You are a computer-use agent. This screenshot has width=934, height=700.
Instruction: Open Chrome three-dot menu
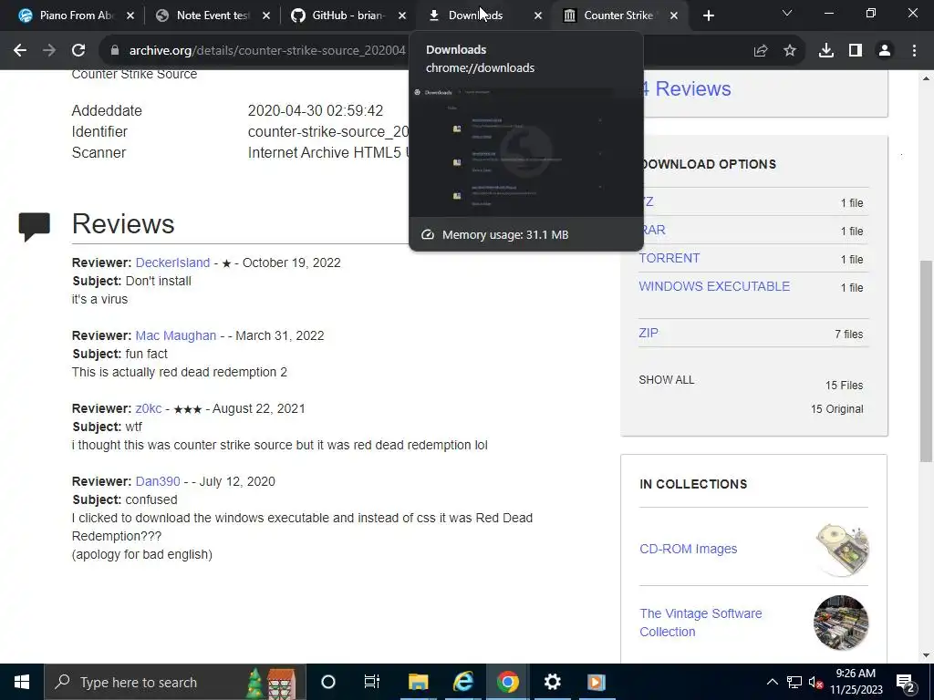click(x=914, y=51)
